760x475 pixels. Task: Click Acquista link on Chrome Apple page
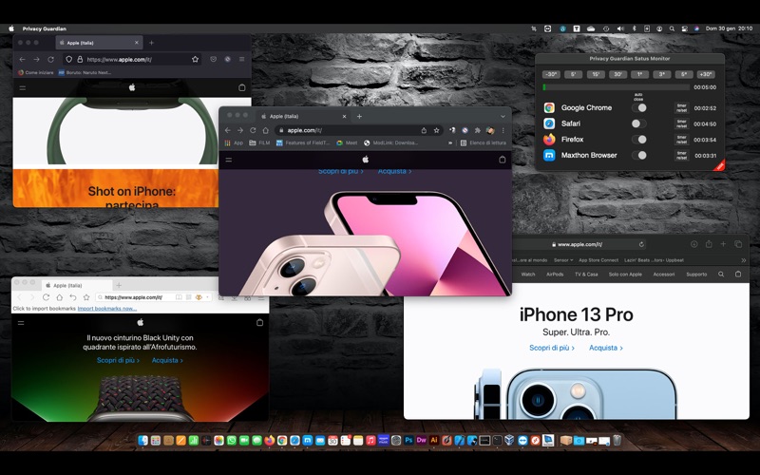click(x=394, y=172)
